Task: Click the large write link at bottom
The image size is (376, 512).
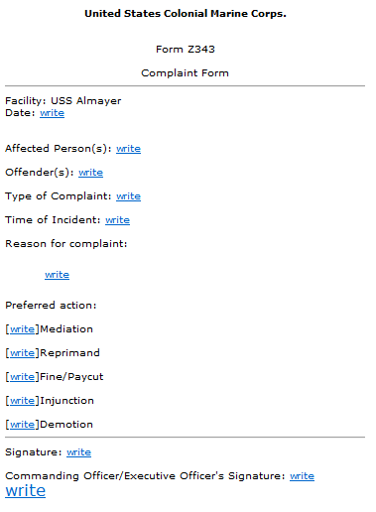Action: click(x=25, y=491)
